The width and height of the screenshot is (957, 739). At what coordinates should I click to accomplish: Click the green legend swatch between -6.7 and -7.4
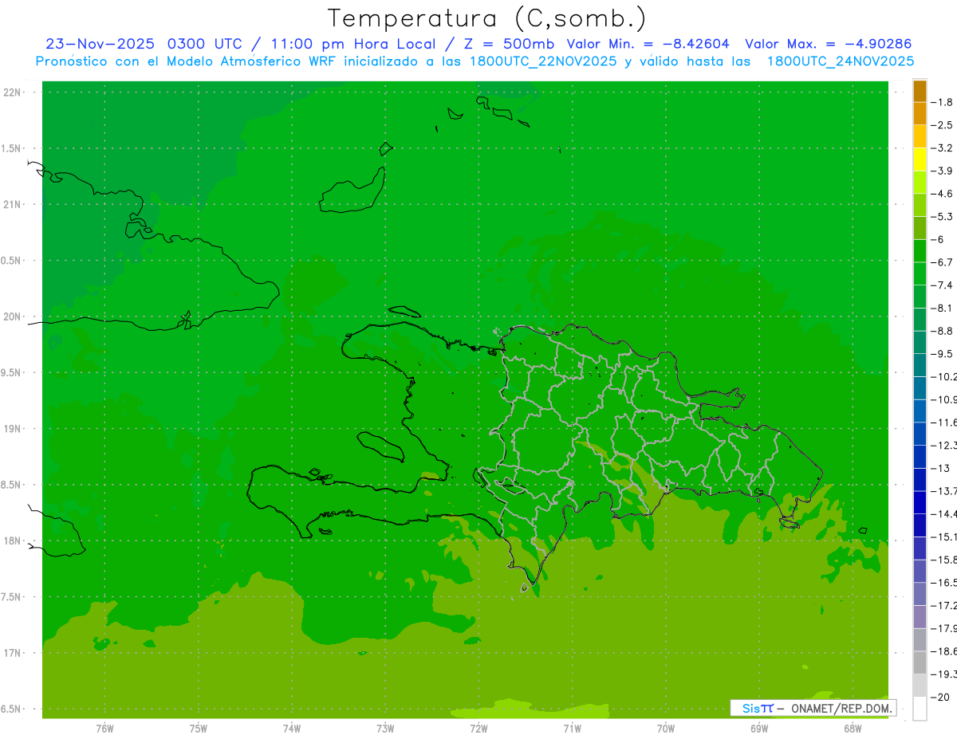[920, 273]
